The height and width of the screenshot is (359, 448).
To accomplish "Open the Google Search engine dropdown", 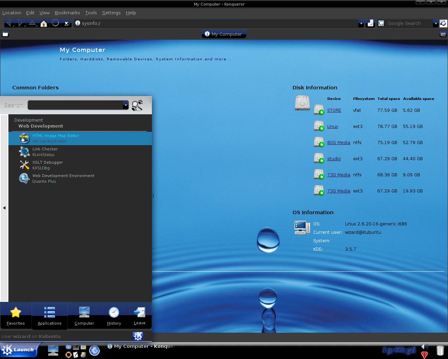I will click(x=435, y=23).
